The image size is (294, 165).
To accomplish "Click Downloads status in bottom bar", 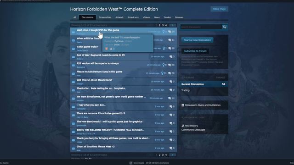I will click(151, 163).
